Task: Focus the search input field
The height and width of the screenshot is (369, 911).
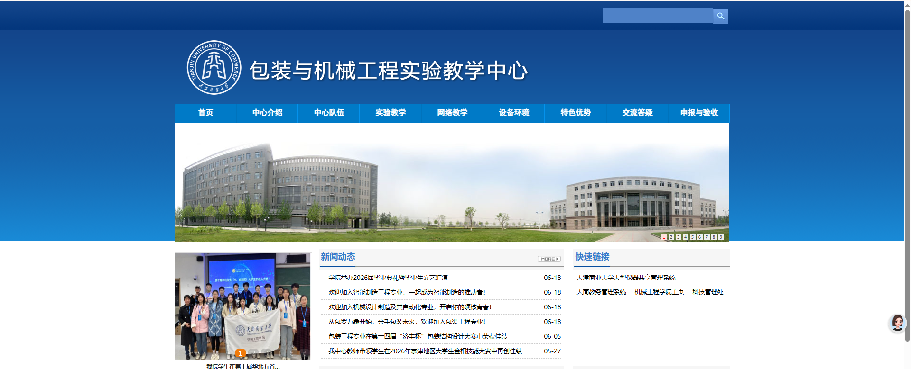Action: (658, 16)
